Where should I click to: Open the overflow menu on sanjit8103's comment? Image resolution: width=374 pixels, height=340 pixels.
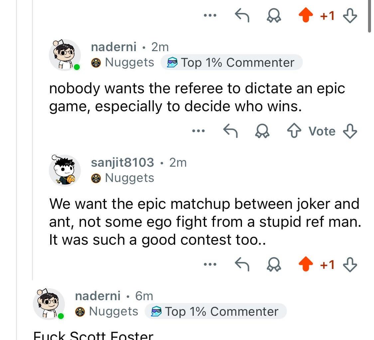[x=210, y=264]
